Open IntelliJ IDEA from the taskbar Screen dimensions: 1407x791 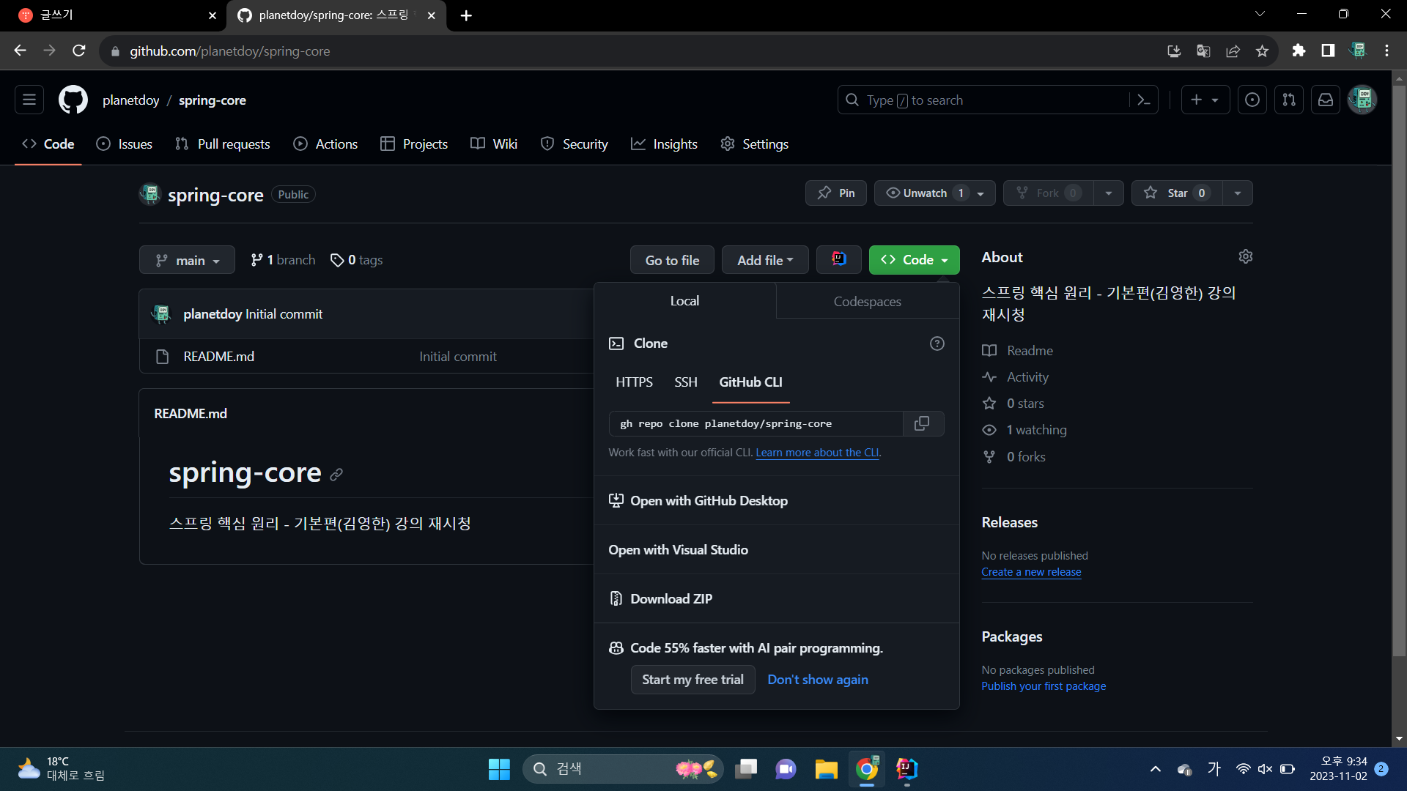click(x=907, y=769)
